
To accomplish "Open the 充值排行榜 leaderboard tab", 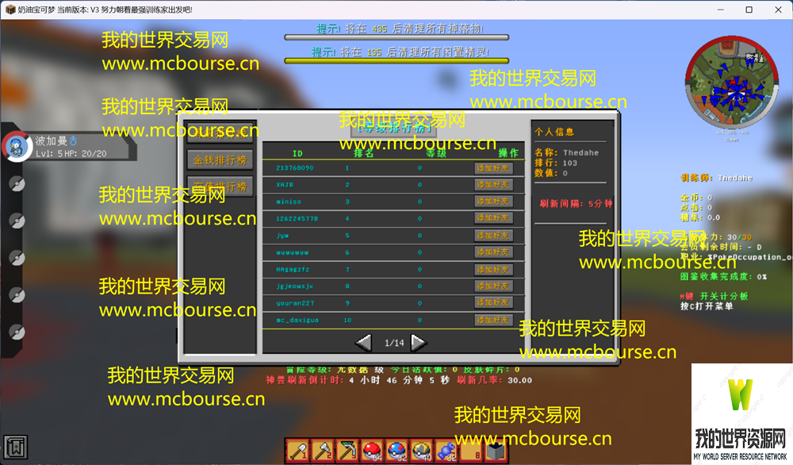I will 220,186.
